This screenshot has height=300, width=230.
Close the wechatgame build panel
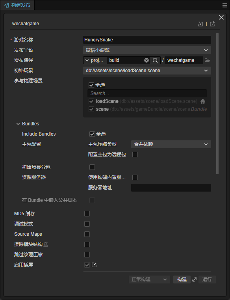click(x=221, y=17)
